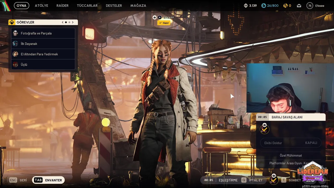The image size is (334, 188).
Task: Click the GÖREVLER quest diamond icon
Action: click(x=12, y=22)
